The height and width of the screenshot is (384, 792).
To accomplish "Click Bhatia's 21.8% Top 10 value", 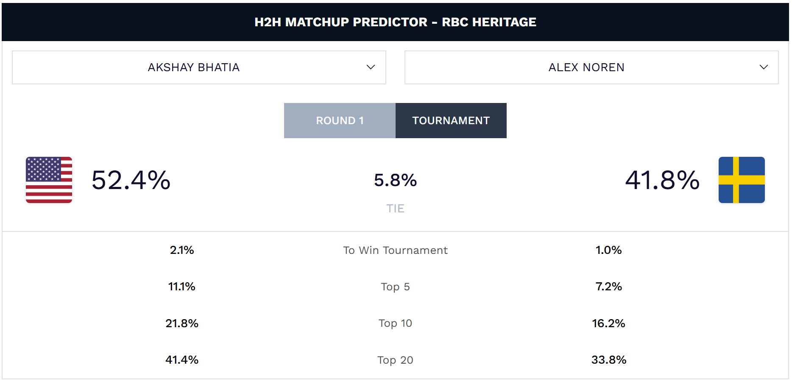I will (182, 323).
